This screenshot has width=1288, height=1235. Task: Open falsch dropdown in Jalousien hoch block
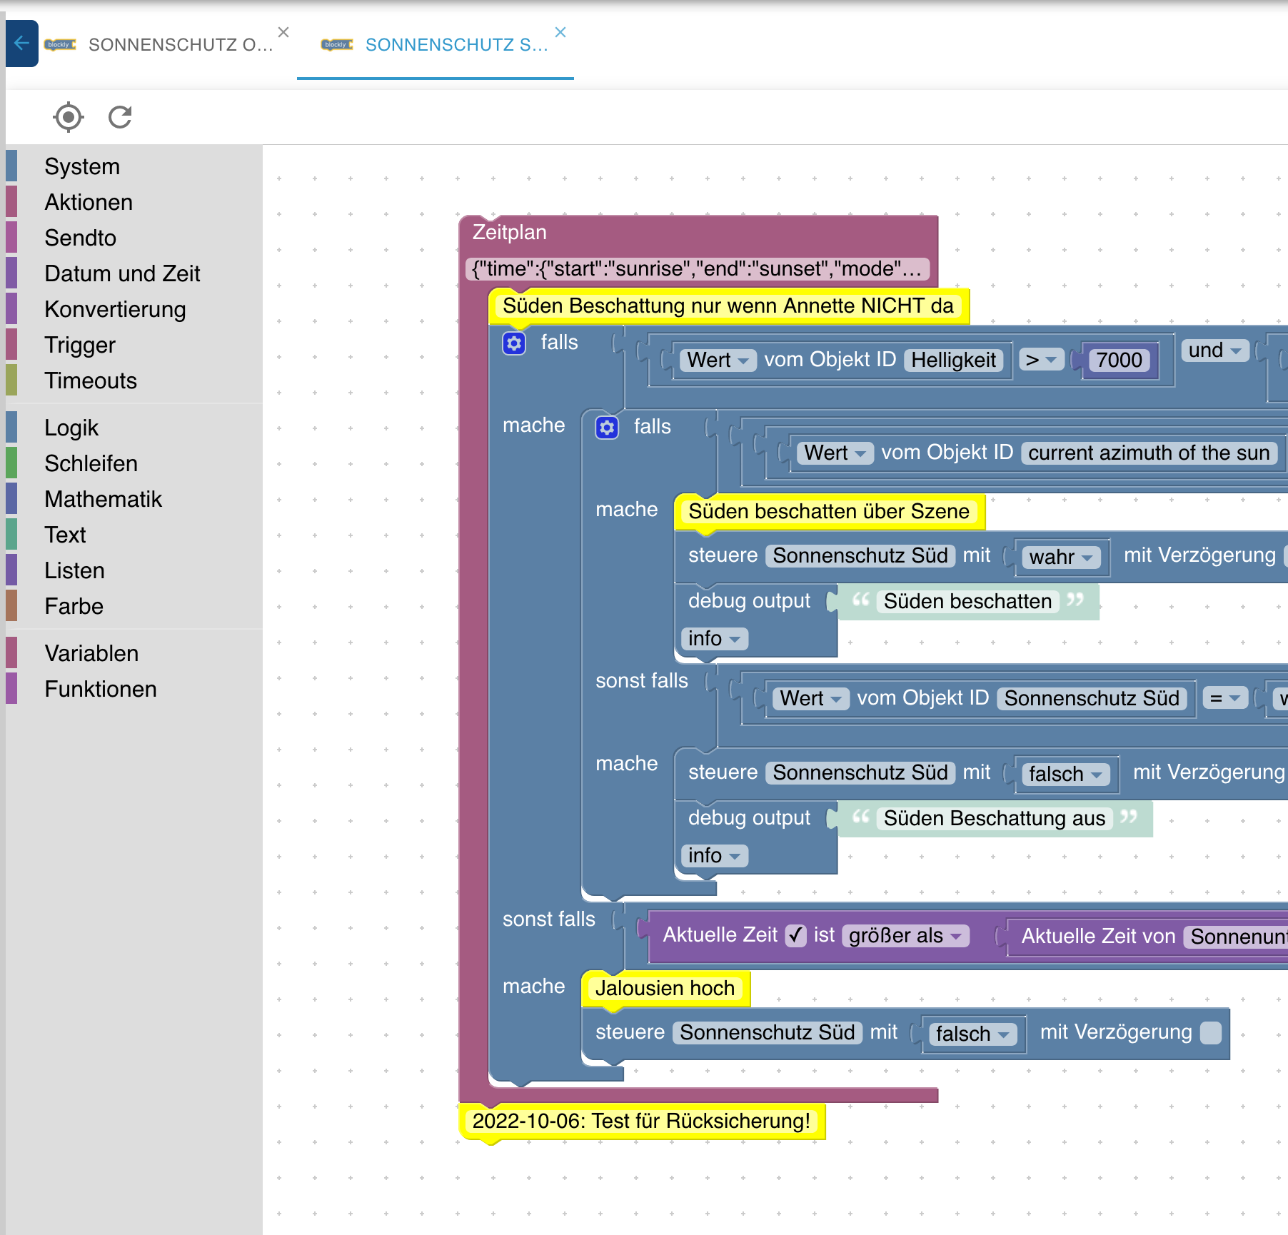pos(972,1034)
